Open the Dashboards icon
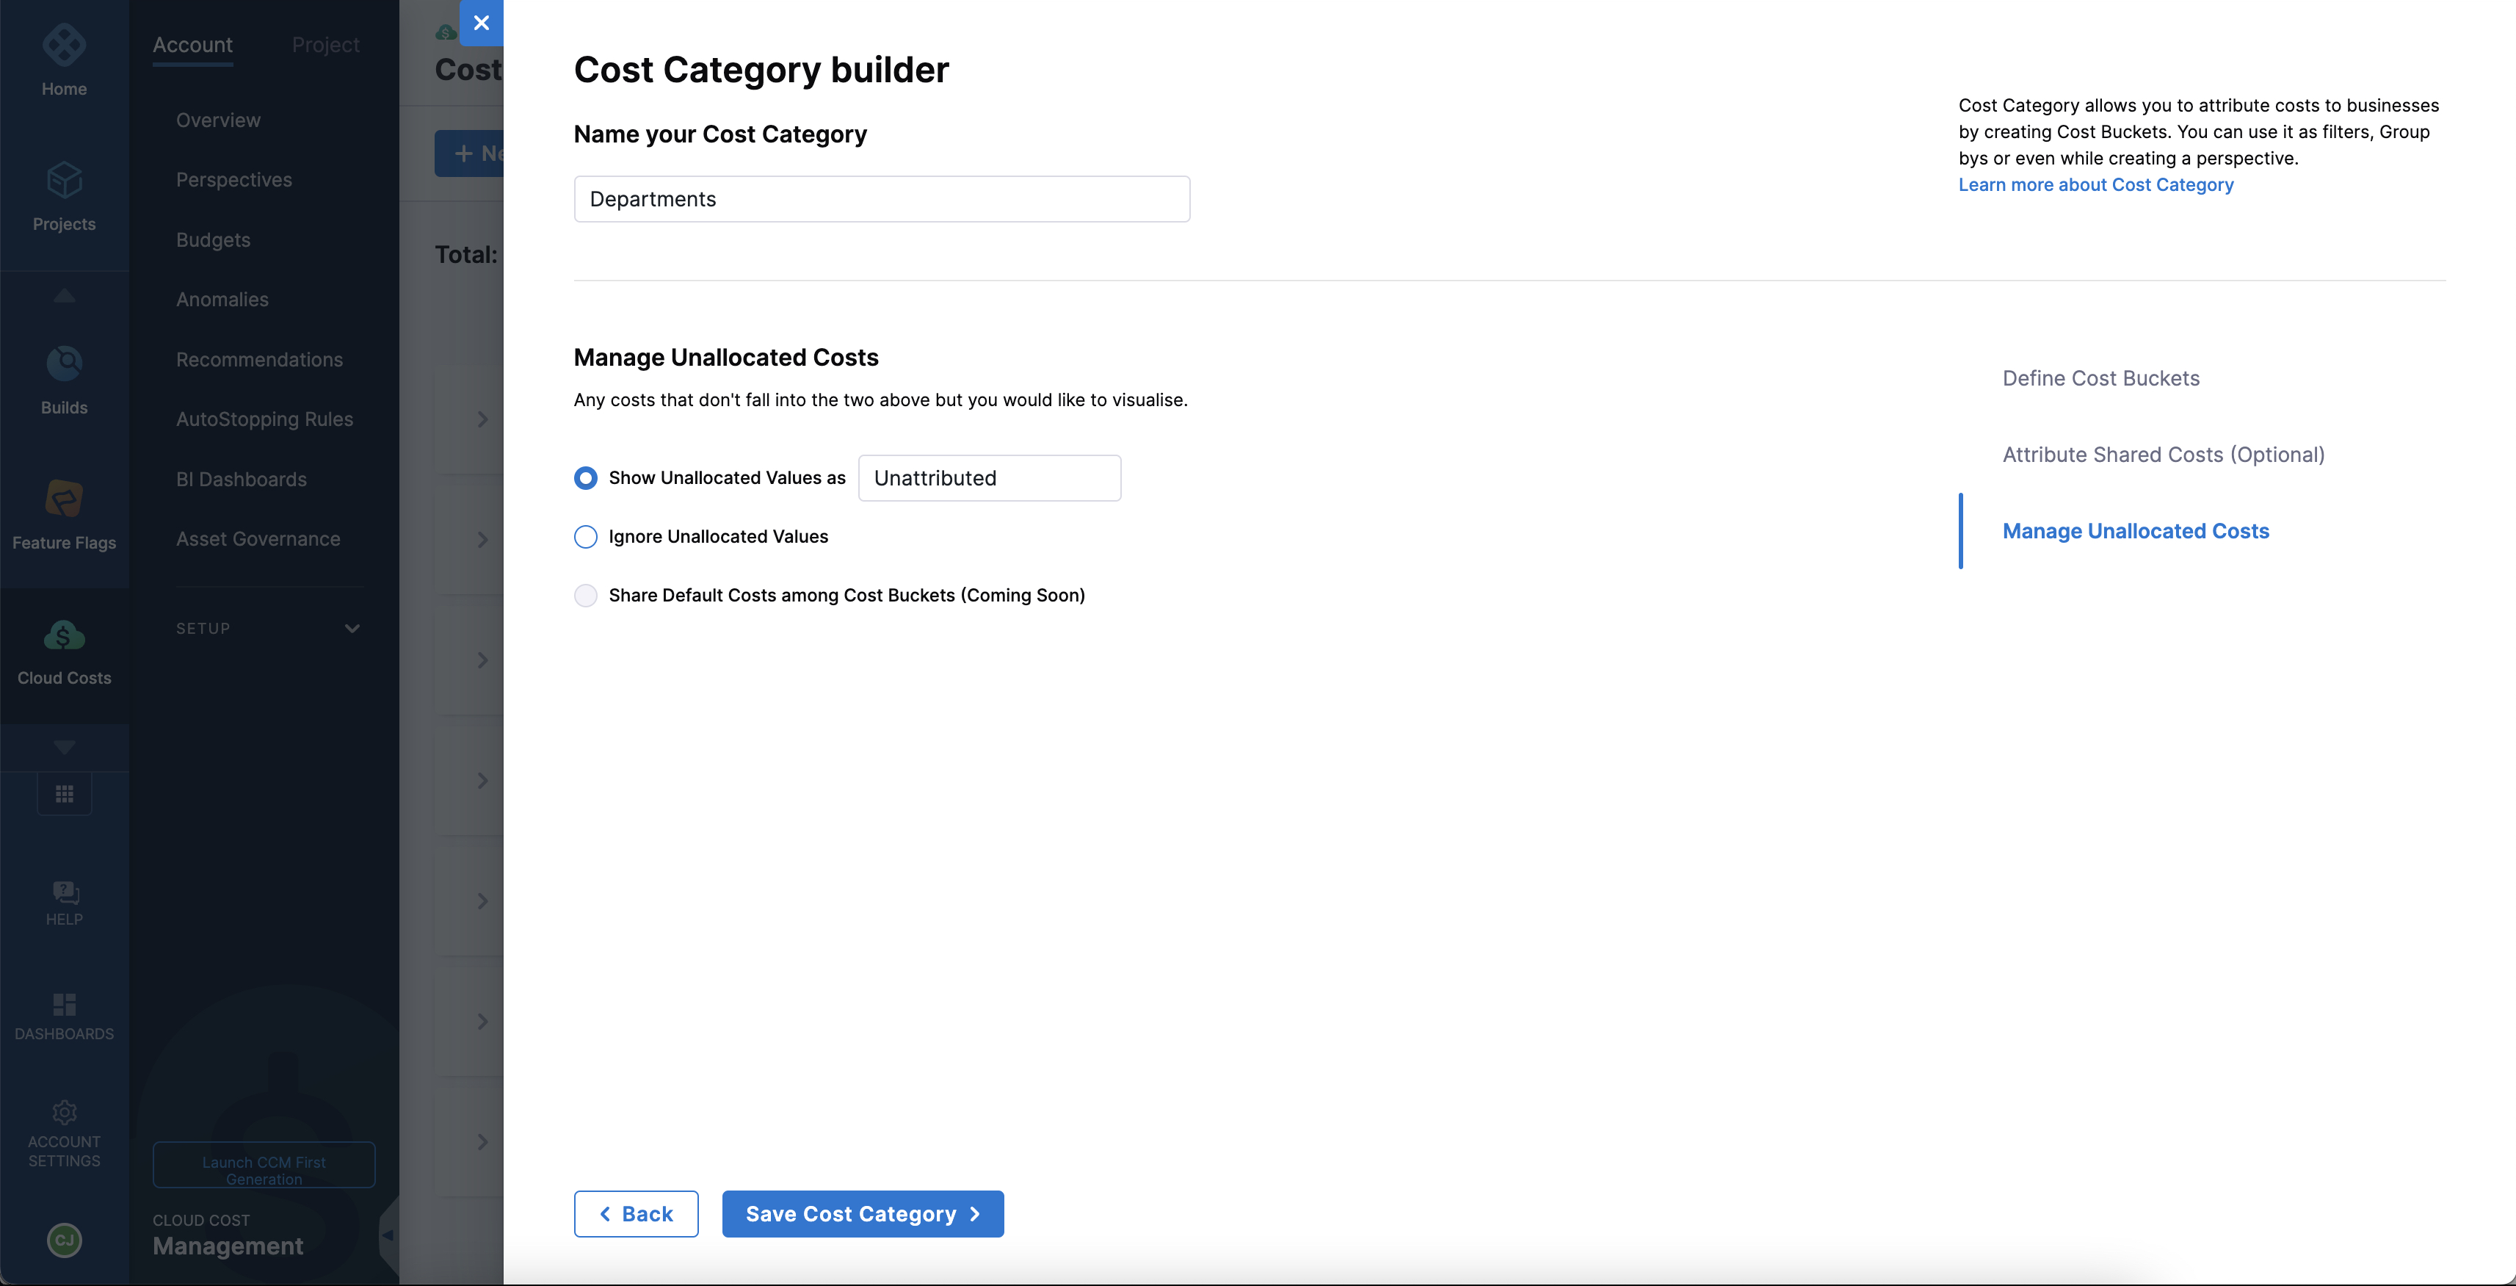 [65, 1005]
